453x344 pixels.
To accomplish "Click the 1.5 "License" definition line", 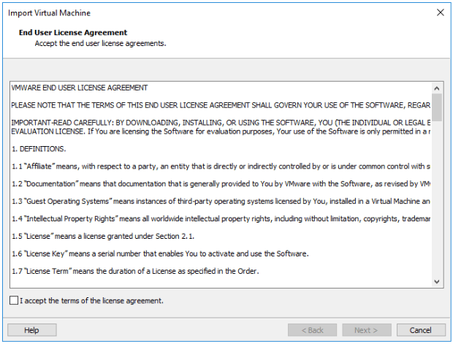I will click(102, 237).
